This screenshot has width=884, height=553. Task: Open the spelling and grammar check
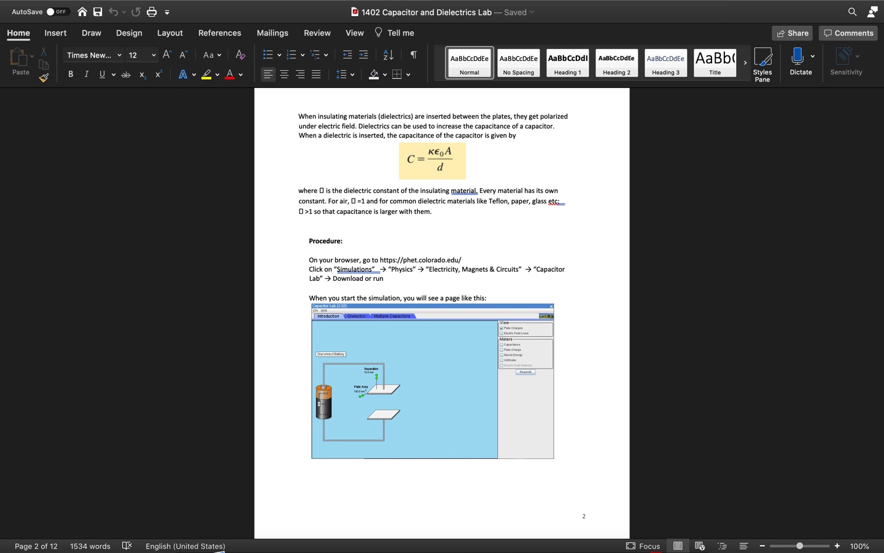(128, 546)
